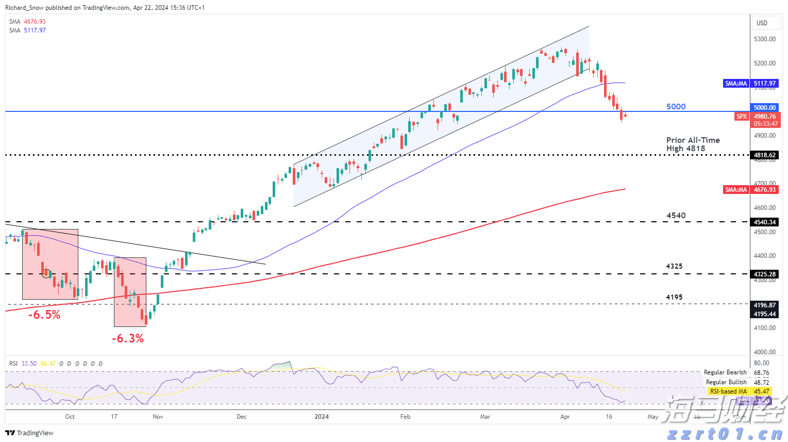Viewport: 788px width, 442px height.
Task: Click the TradingView logo at the bottom
Action: coord(29,433)
